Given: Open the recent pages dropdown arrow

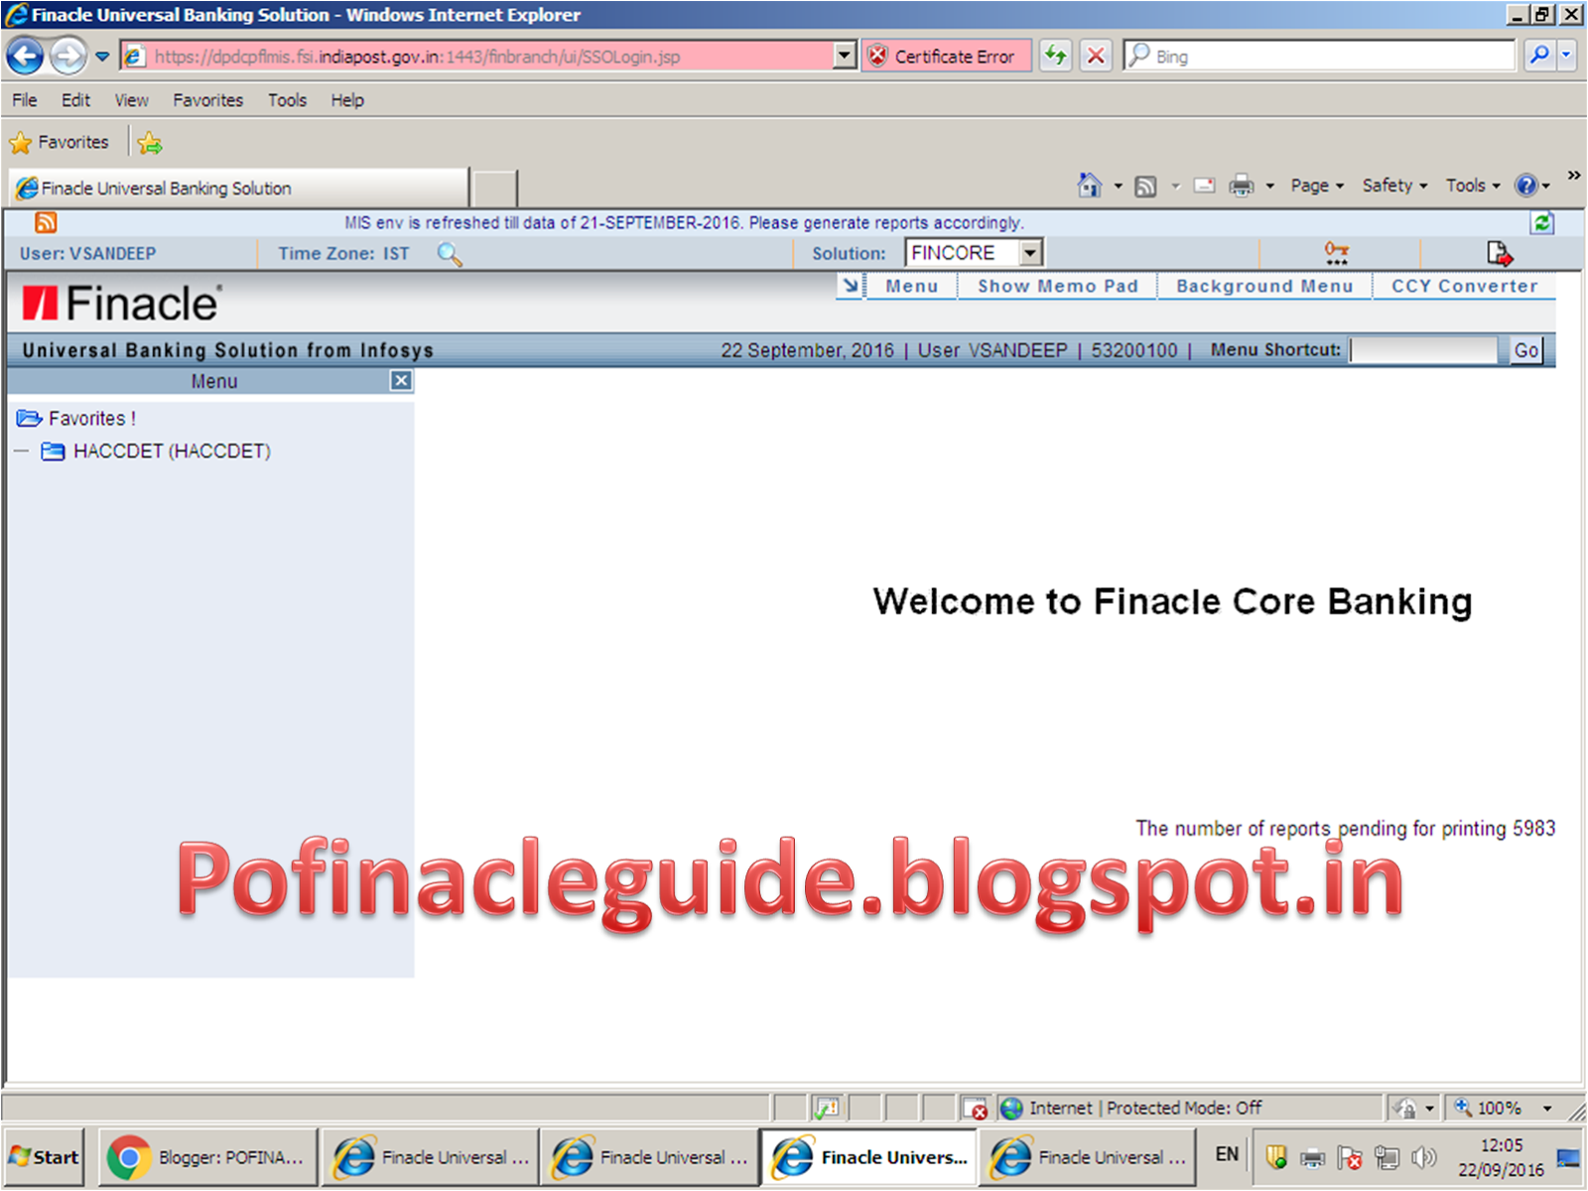Looking at the screenshot, I should [x=102, y=57].
